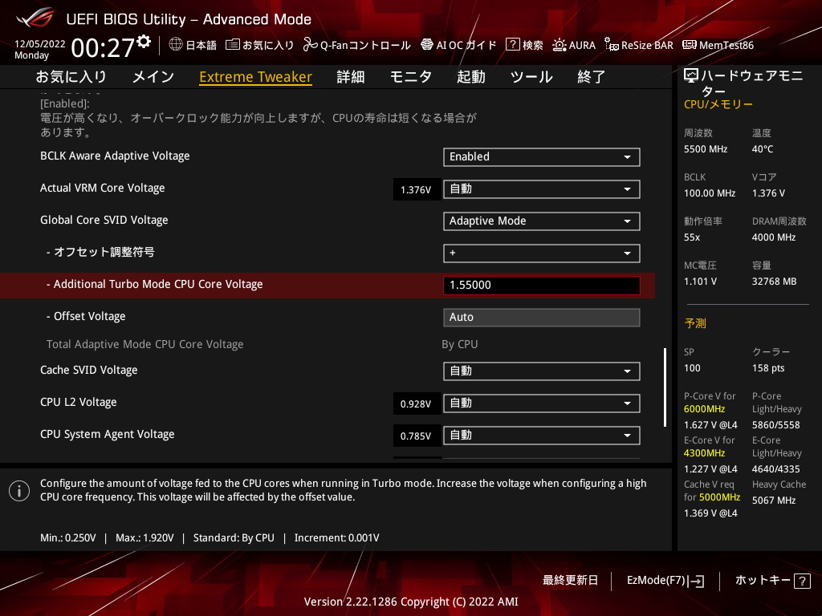Click the settings list scrollbar
Screen dimensions: 822x616
pos(665,387)
